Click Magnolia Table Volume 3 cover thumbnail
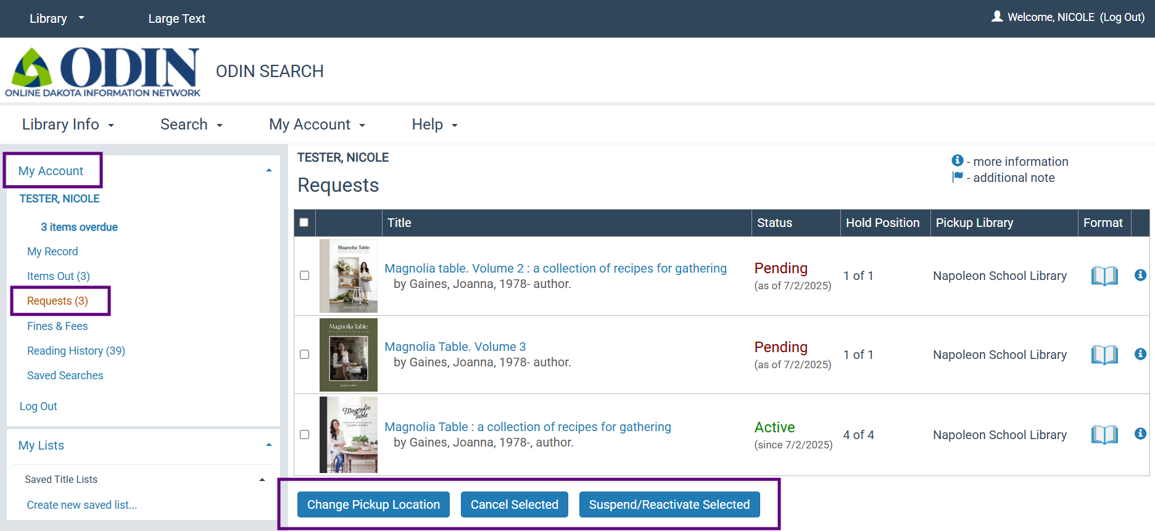1155x531 pixels. [x=349, y=355]
